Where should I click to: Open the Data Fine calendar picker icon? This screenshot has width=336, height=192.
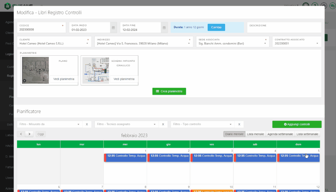164,28
